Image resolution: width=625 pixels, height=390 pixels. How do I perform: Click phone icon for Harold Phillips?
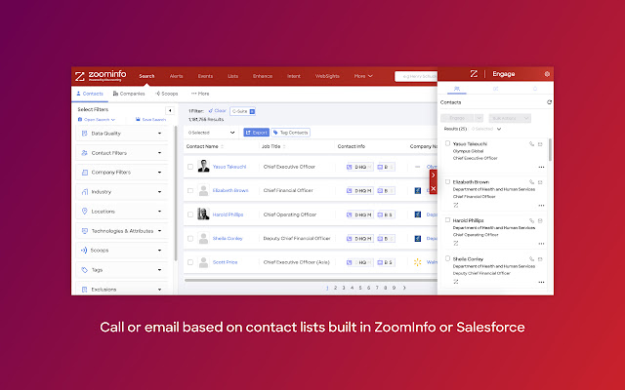pyautogui.click(x=531, y=220)
